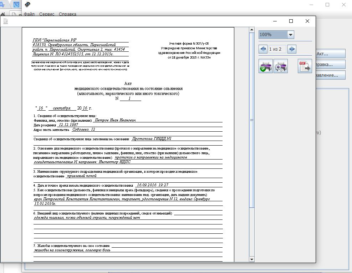The width and height of the screenshot is (352, 273).
Task: Click the vertical scrollbar thumb
Action: click(x=251, y=120)
